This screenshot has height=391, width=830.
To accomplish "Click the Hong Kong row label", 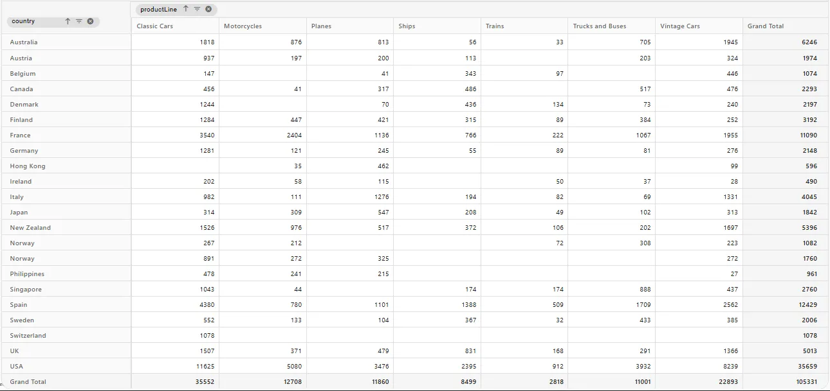I will tap(28, 166).
